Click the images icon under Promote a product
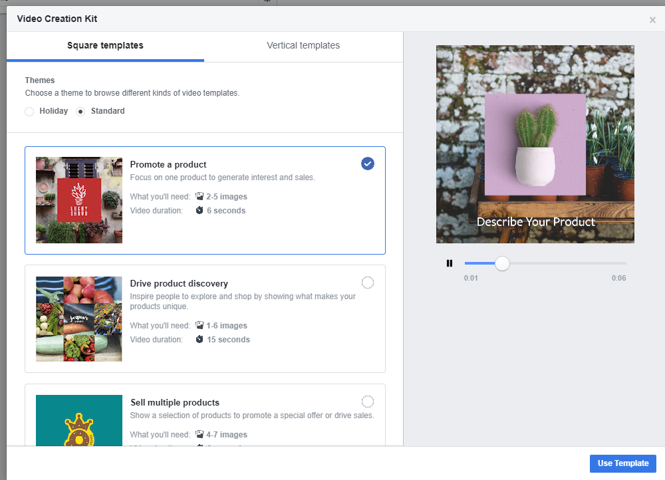665x480 pixels. [199, 197]
